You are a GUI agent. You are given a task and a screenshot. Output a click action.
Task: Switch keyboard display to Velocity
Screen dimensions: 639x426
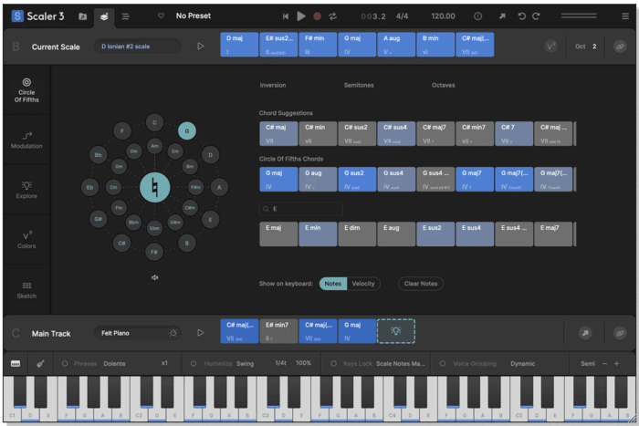point(363,284)
